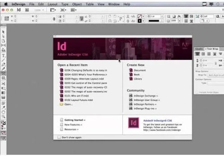Click the fx effects icon in Control panel
The height and width of the screenshot is (156, 224).
point(179,16)
